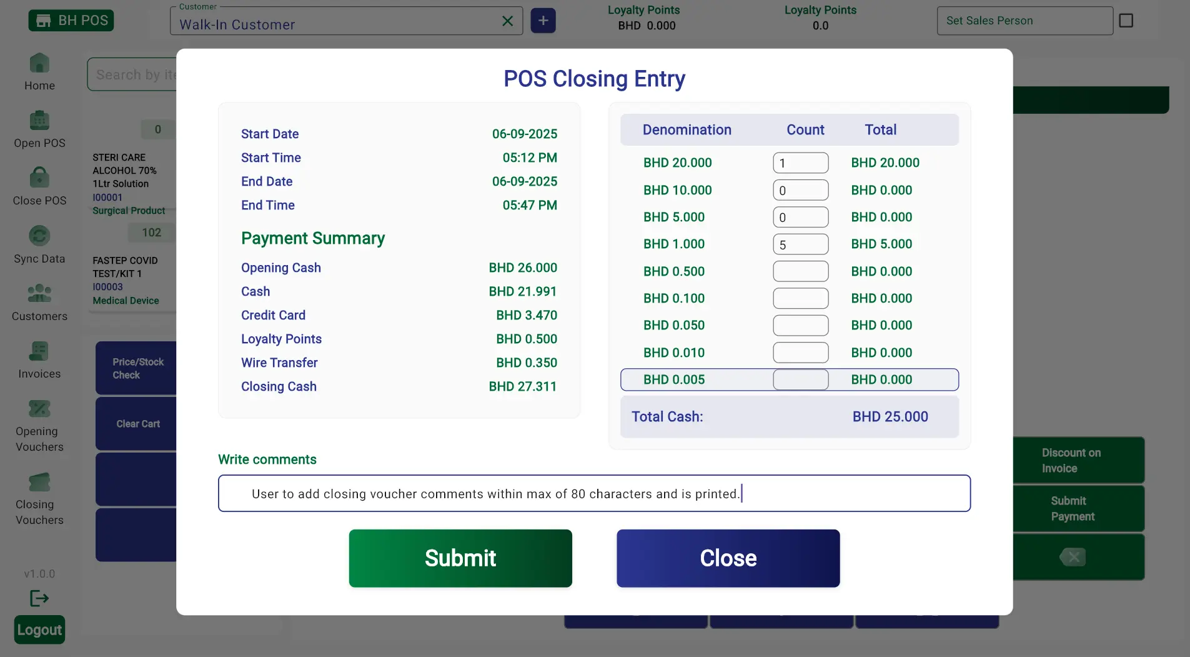Screen dimensions: 1190x657
Task: Click the Clear Cart button
Action: coord(136,424)
